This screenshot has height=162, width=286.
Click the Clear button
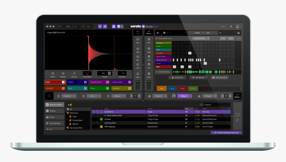tap(231, 39)
